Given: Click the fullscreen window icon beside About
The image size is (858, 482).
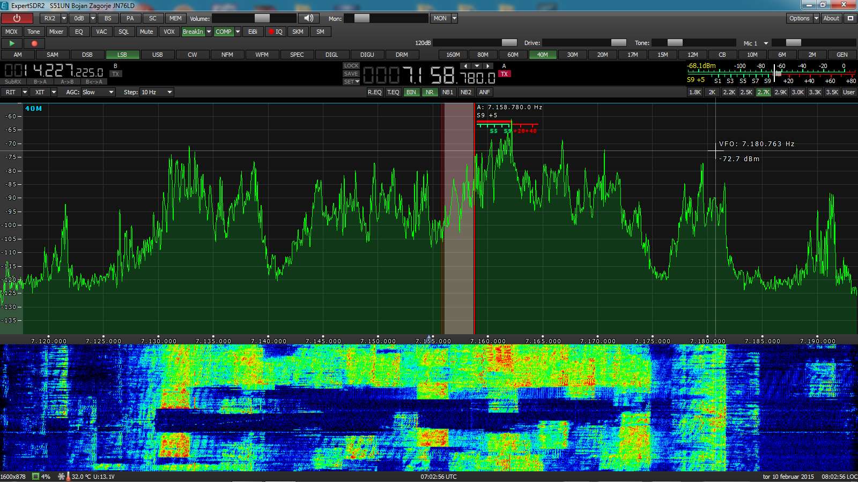Looking at the screenshot, I should [x=850, y=18].
